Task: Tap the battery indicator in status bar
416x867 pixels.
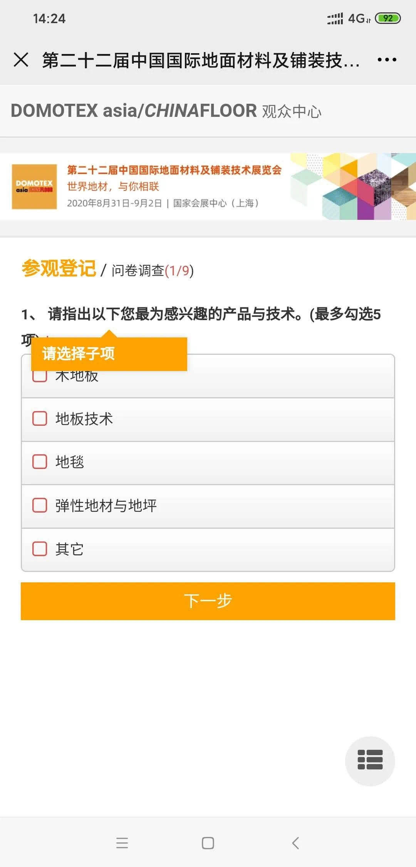Action: [388, 18]
